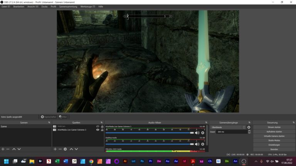The height and width of the screenshot is (166, 296).
Task: Undock the Steuerung panel
Action: [x=294, y=123]
